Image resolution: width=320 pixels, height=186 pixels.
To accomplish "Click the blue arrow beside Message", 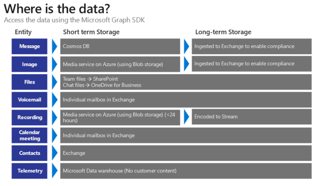I will tap(54, 47).
